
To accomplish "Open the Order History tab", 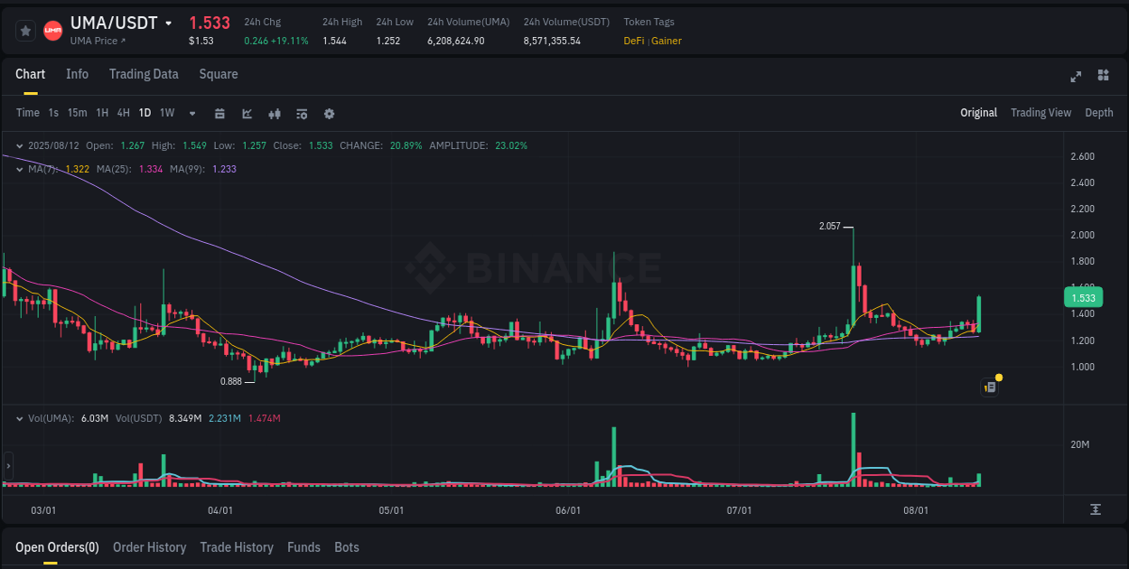I will click(x=149, y=546).
